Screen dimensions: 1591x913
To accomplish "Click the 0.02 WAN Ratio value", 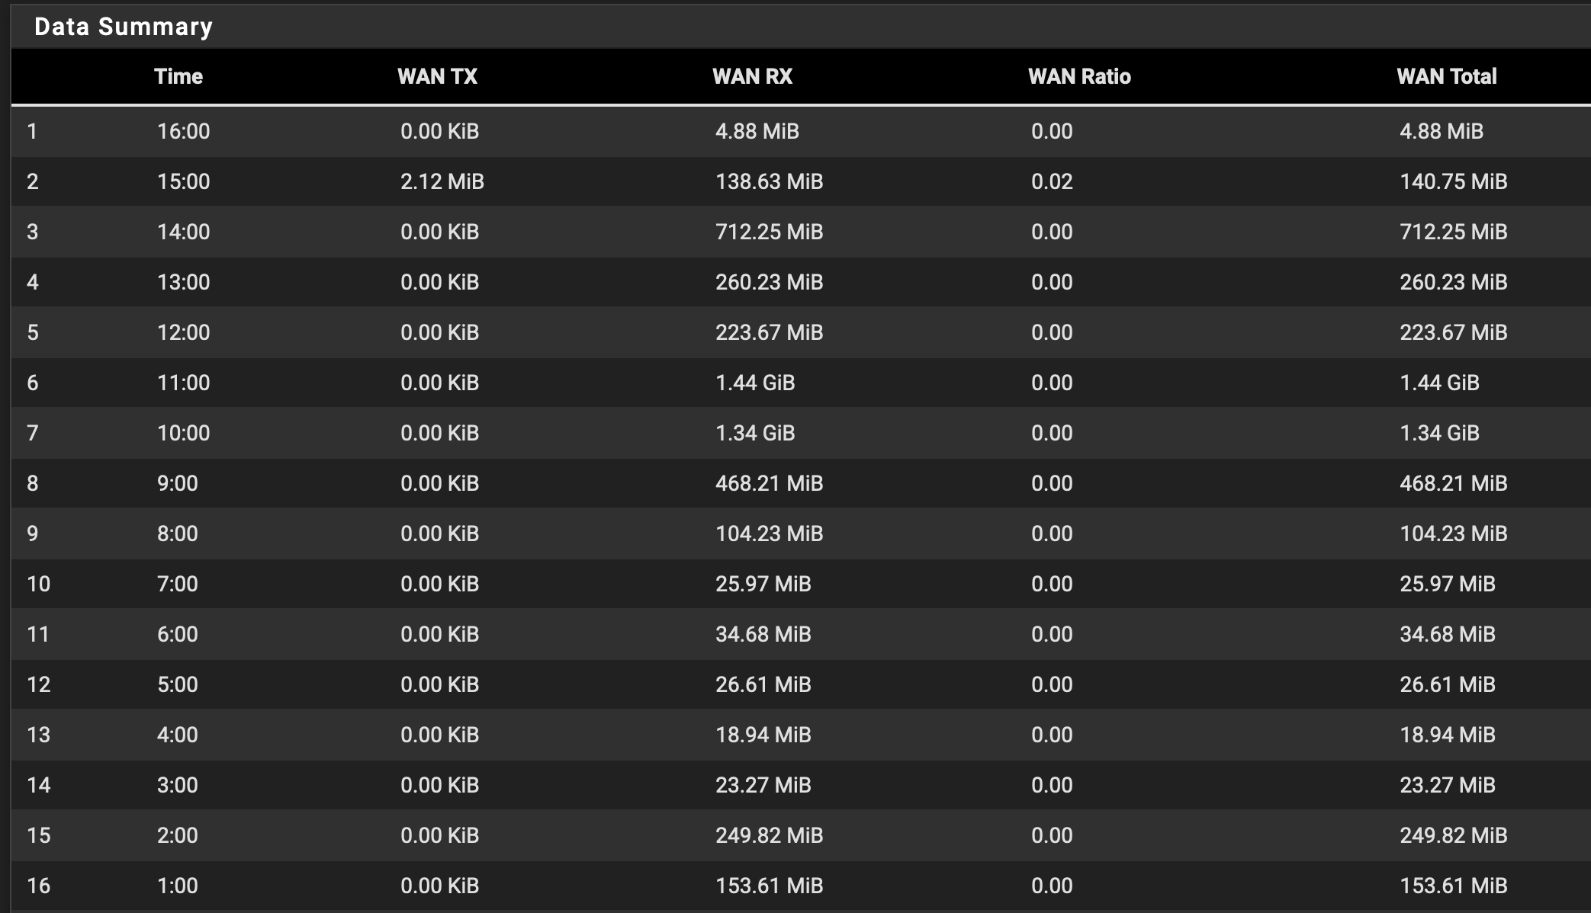I will click(x=1052, y=181).
